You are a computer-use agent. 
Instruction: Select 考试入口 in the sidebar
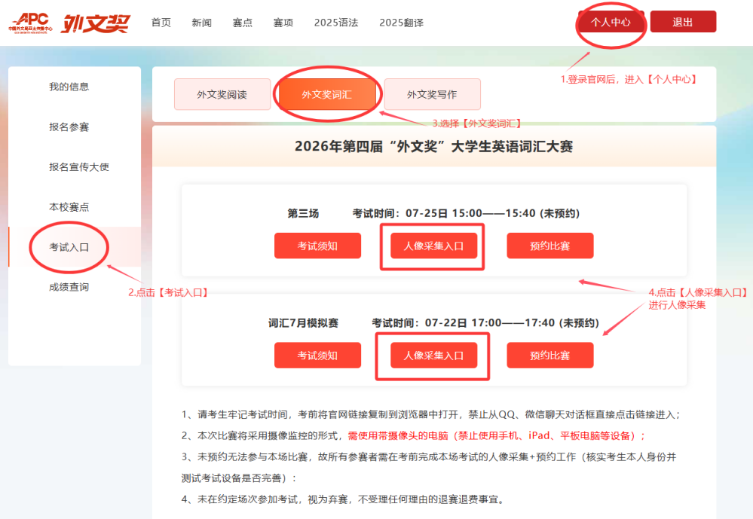pos(75,247)
